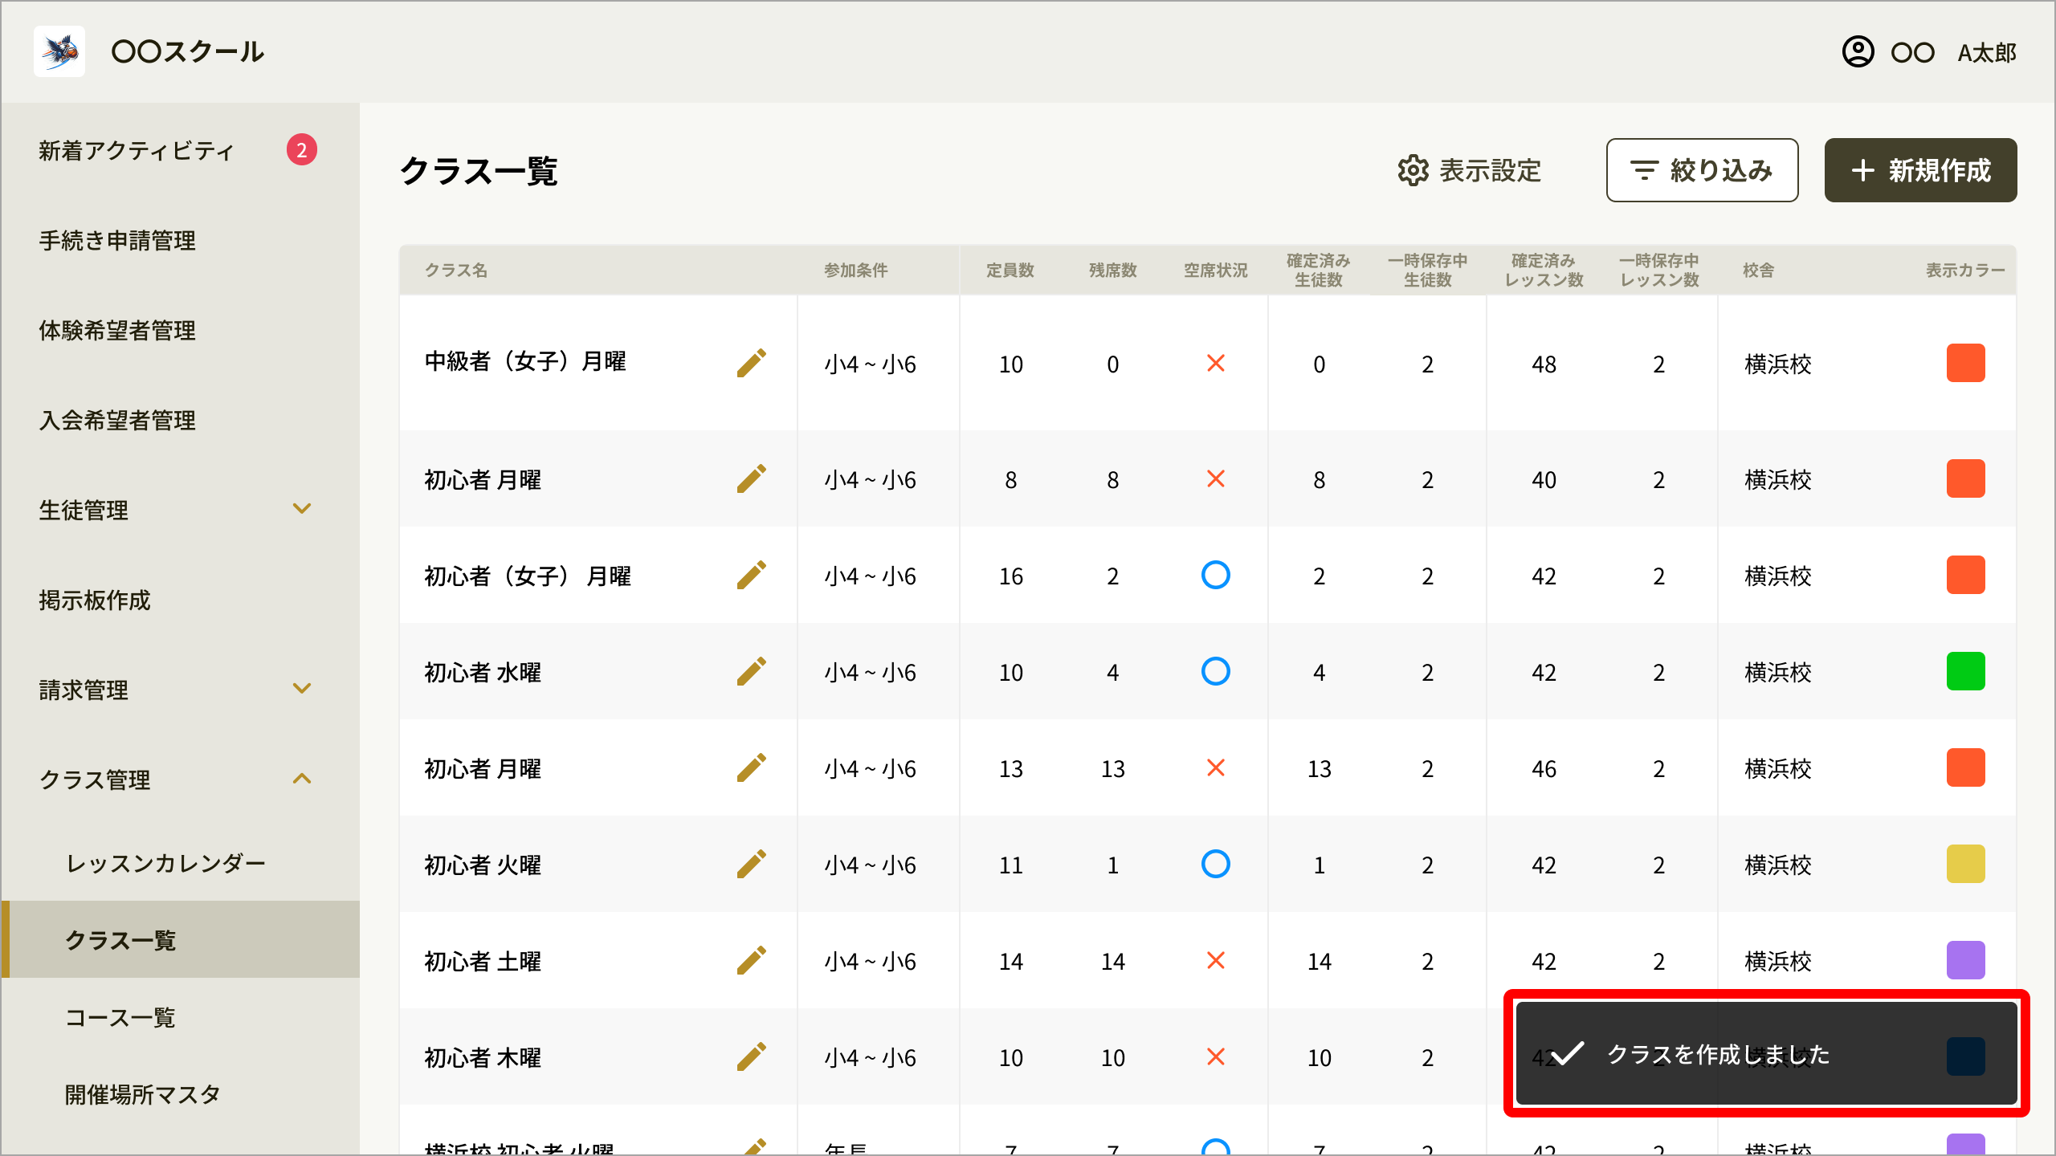The height and width of the screenshot is (1156, 2056).
Task: Open display settings gear icon
Action: (1413, 170)
